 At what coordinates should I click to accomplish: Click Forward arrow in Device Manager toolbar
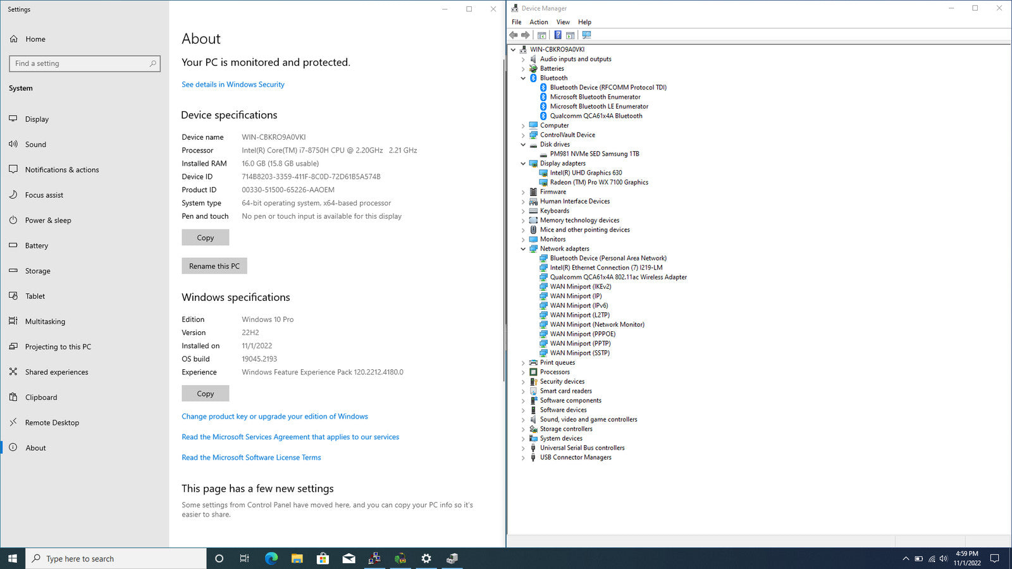(525, 35)
